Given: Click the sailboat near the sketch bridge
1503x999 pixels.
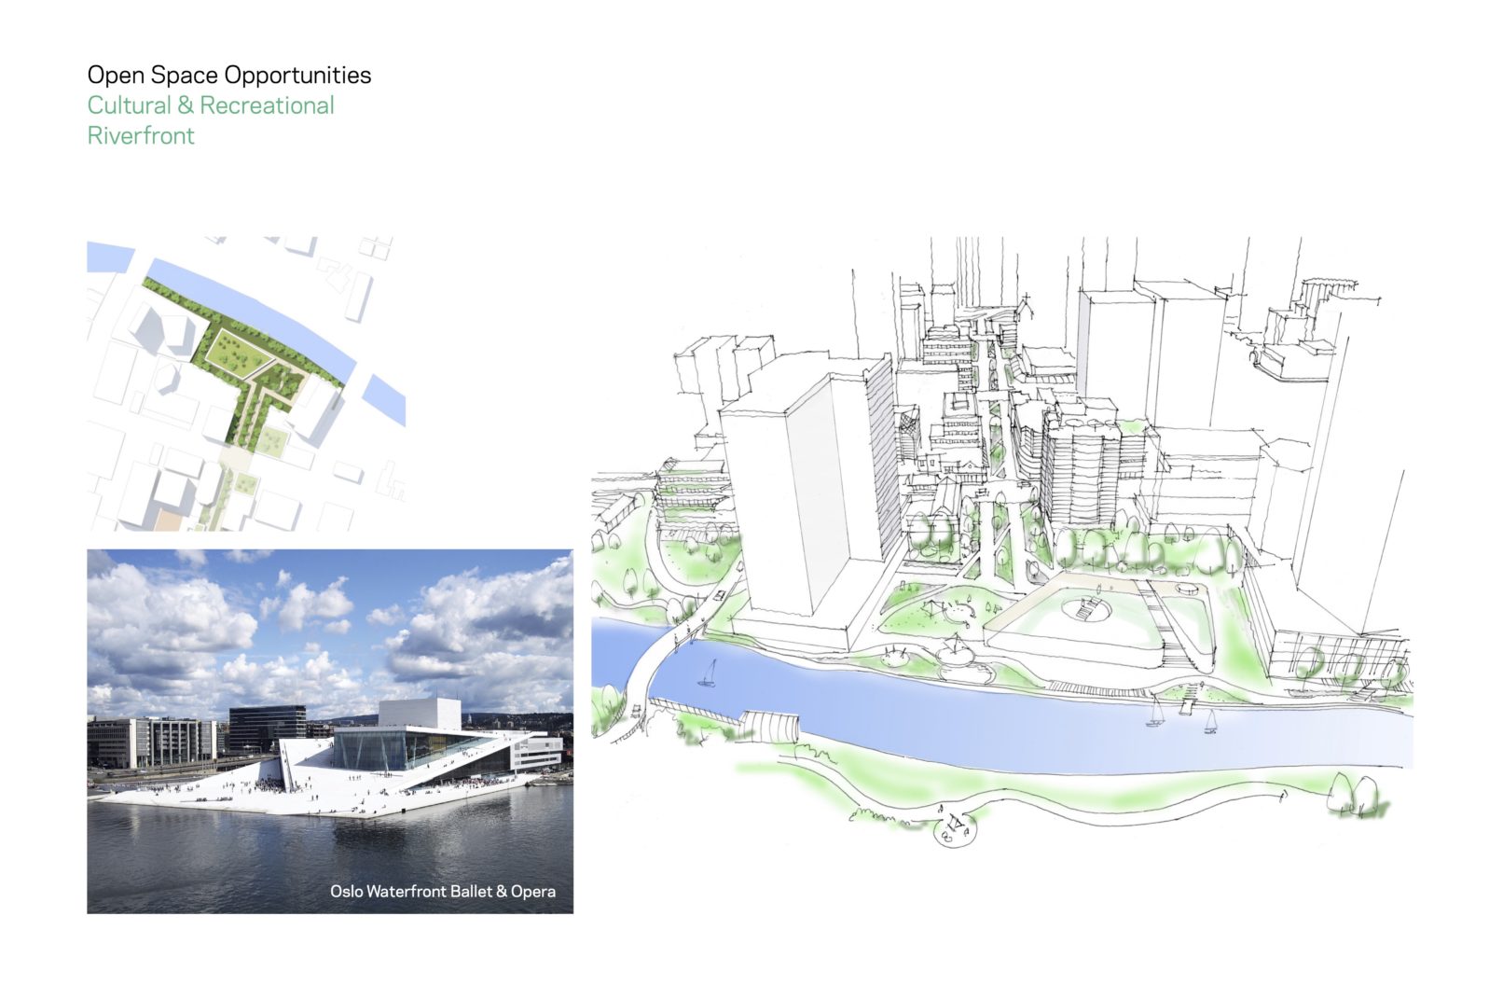Looking at the screenshot, I should point(709,673).
